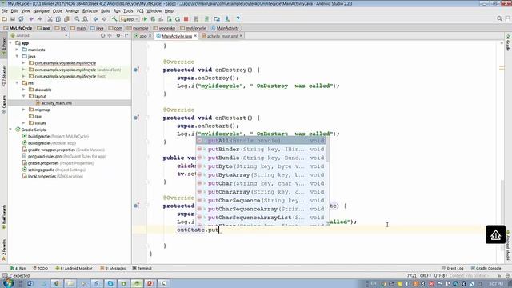Expand the values folder
512x288 pixels.
pos(24,123)
